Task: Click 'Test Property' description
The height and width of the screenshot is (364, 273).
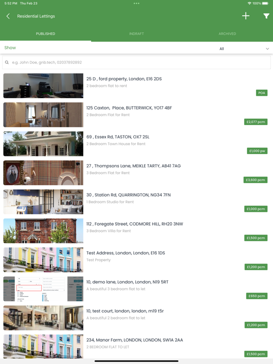Action: click(x=99, y=260)
